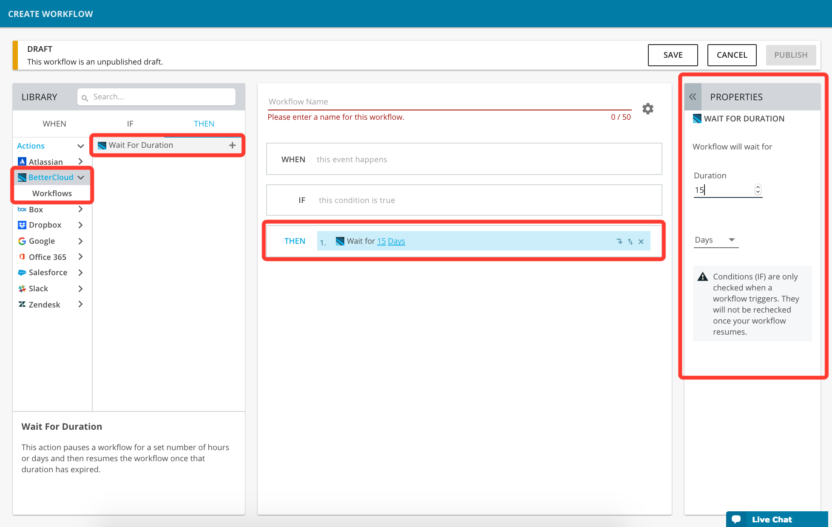Switch to the THEN library tab

point(204,124)
